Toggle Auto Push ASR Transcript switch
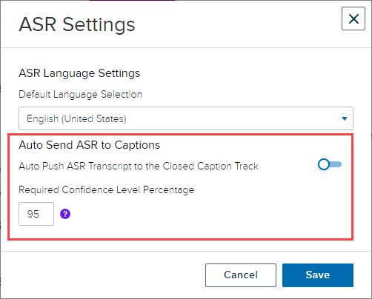This screenshot has width=372, height=299. coord(330,164)
